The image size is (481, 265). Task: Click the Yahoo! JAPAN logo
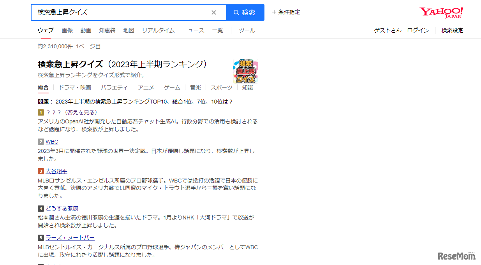tap(441, 12)
